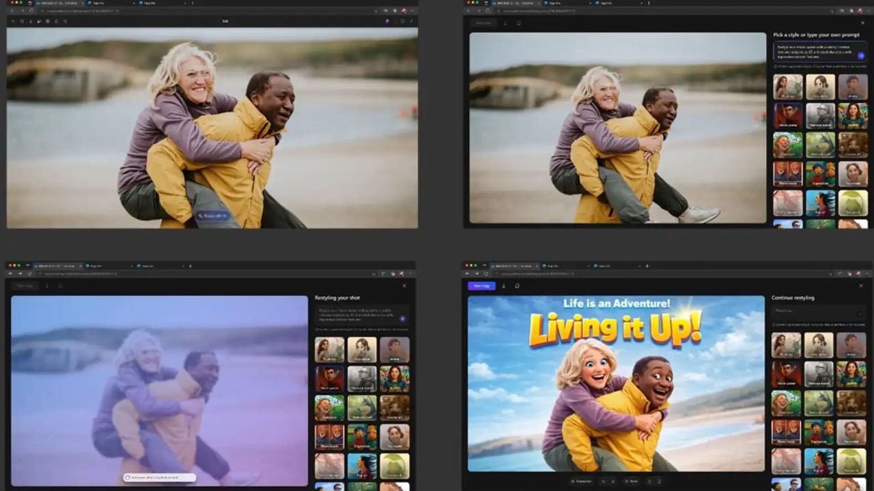This screenshot has width=874, height=491.
Task: Toggle the checkbox under the Restyling your shot prompt
Action: pyautogui.click(x=318, y=329)
